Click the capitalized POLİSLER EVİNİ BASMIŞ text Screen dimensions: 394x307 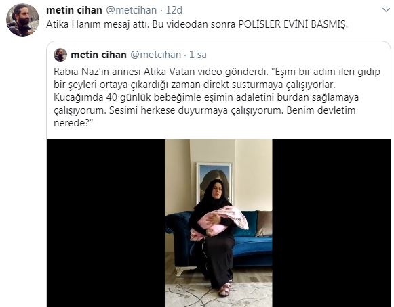pyautogui.click(x=293, y=24)
